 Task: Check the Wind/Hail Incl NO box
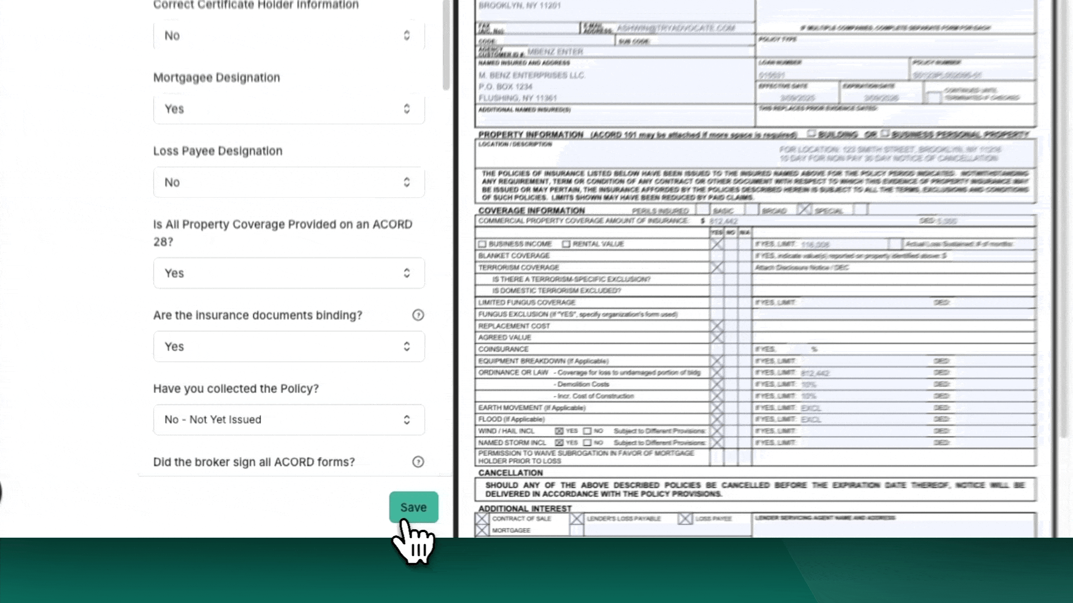(x=587, y=431)
